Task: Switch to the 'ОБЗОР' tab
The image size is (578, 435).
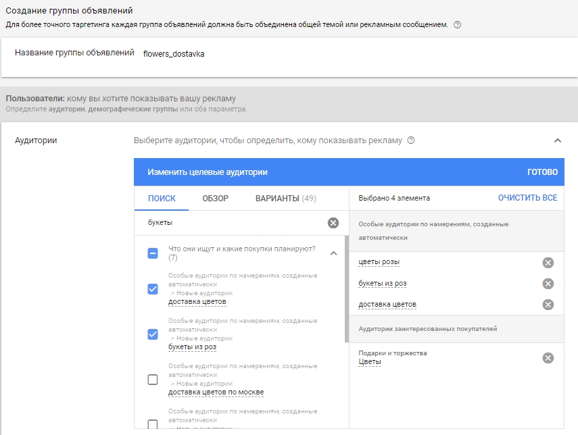Action: (215, 199)
